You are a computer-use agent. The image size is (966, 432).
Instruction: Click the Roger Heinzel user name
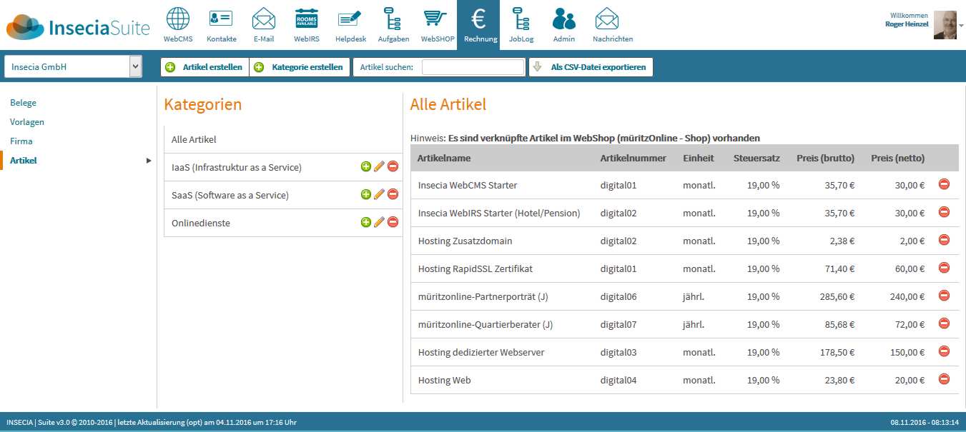pos(907,24)
